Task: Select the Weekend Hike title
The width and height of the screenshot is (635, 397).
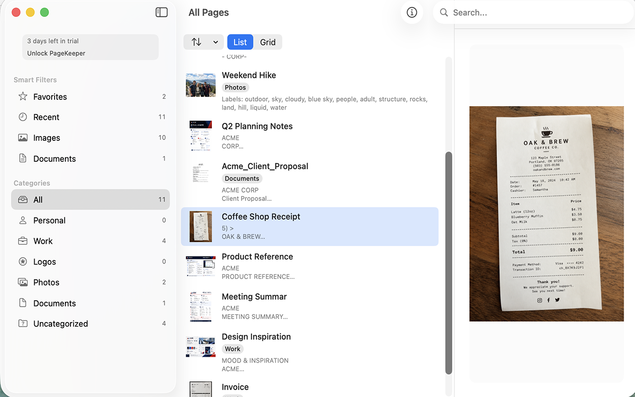Action: click(249, 75)
